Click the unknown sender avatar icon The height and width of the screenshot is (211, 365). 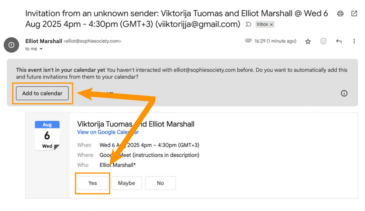tap(11, 45)
